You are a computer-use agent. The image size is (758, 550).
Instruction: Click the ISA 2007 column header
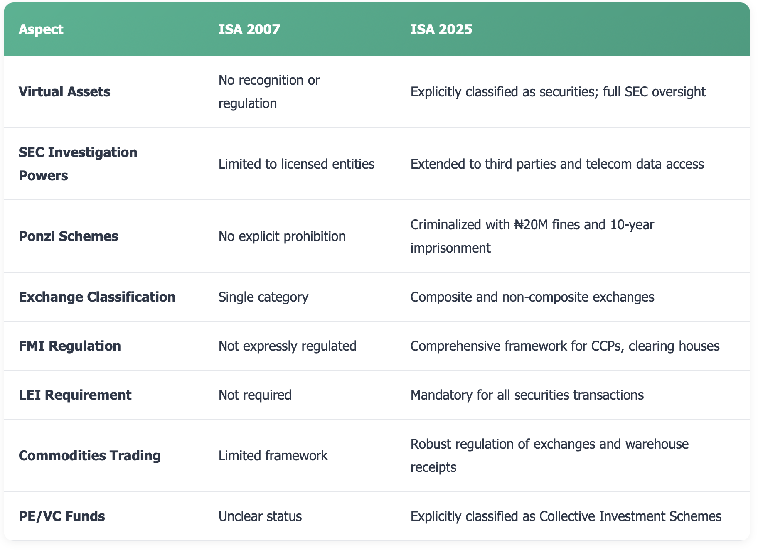(x=249, y=29)
